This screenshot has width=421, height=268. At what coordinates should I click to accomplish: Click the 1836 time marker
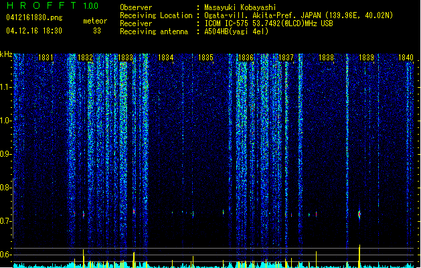pos(246,58)
